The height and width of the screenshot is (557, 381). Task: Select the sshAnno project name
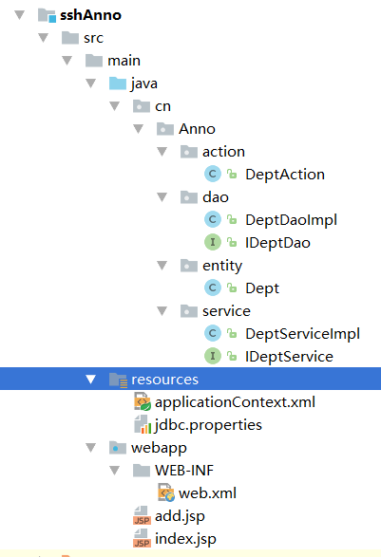(90, 15)
